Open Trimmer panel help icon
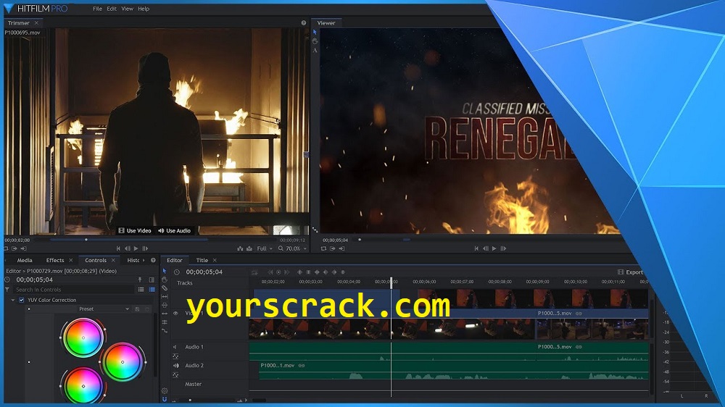Image resolution: width=725 pixels, height=407 pixels. point(304,22)
